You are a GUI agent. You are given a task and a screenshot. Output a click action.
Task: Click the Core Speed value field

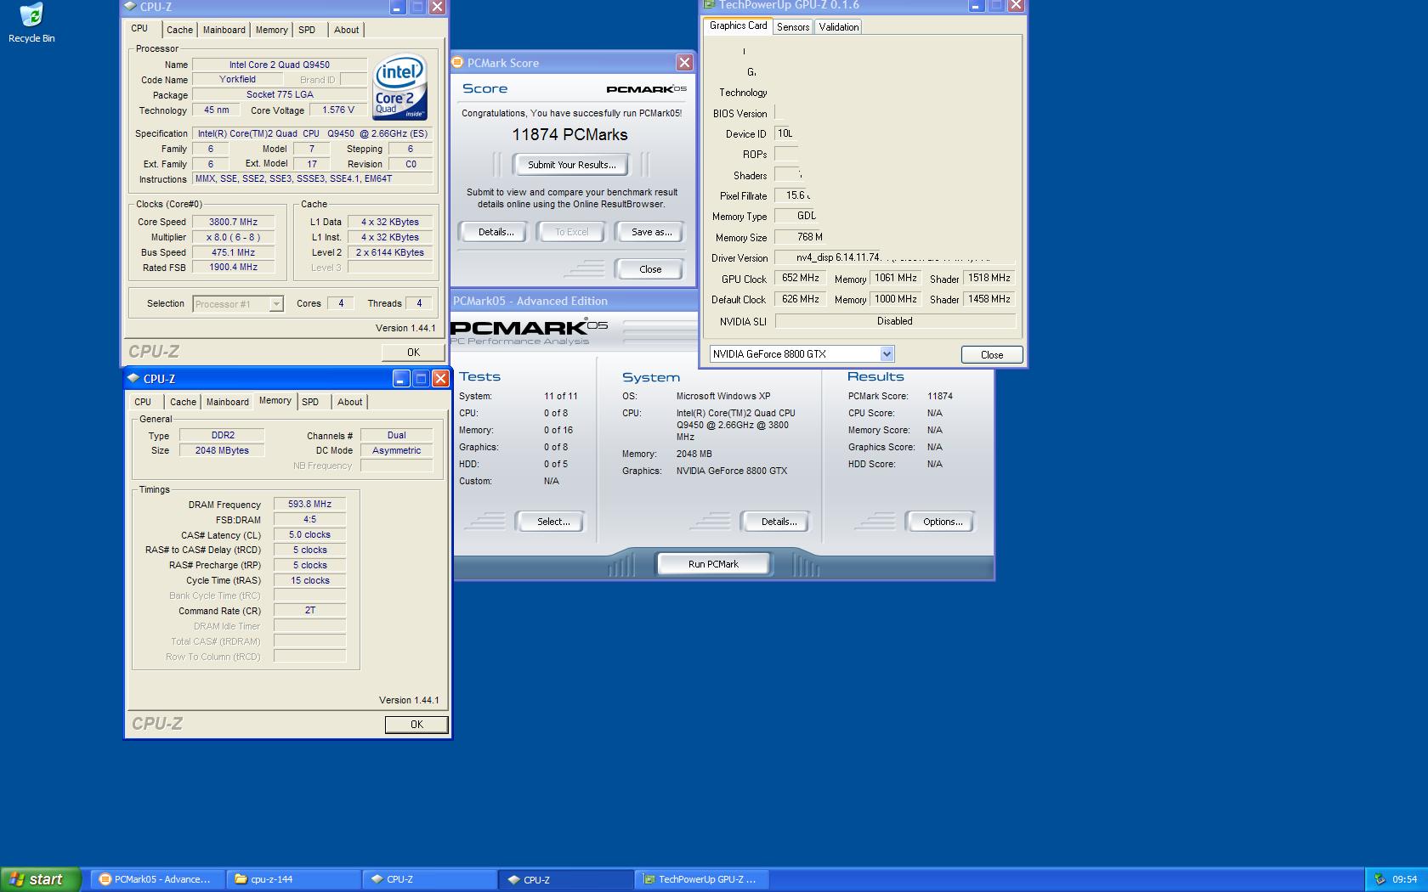tap(233, 222)
